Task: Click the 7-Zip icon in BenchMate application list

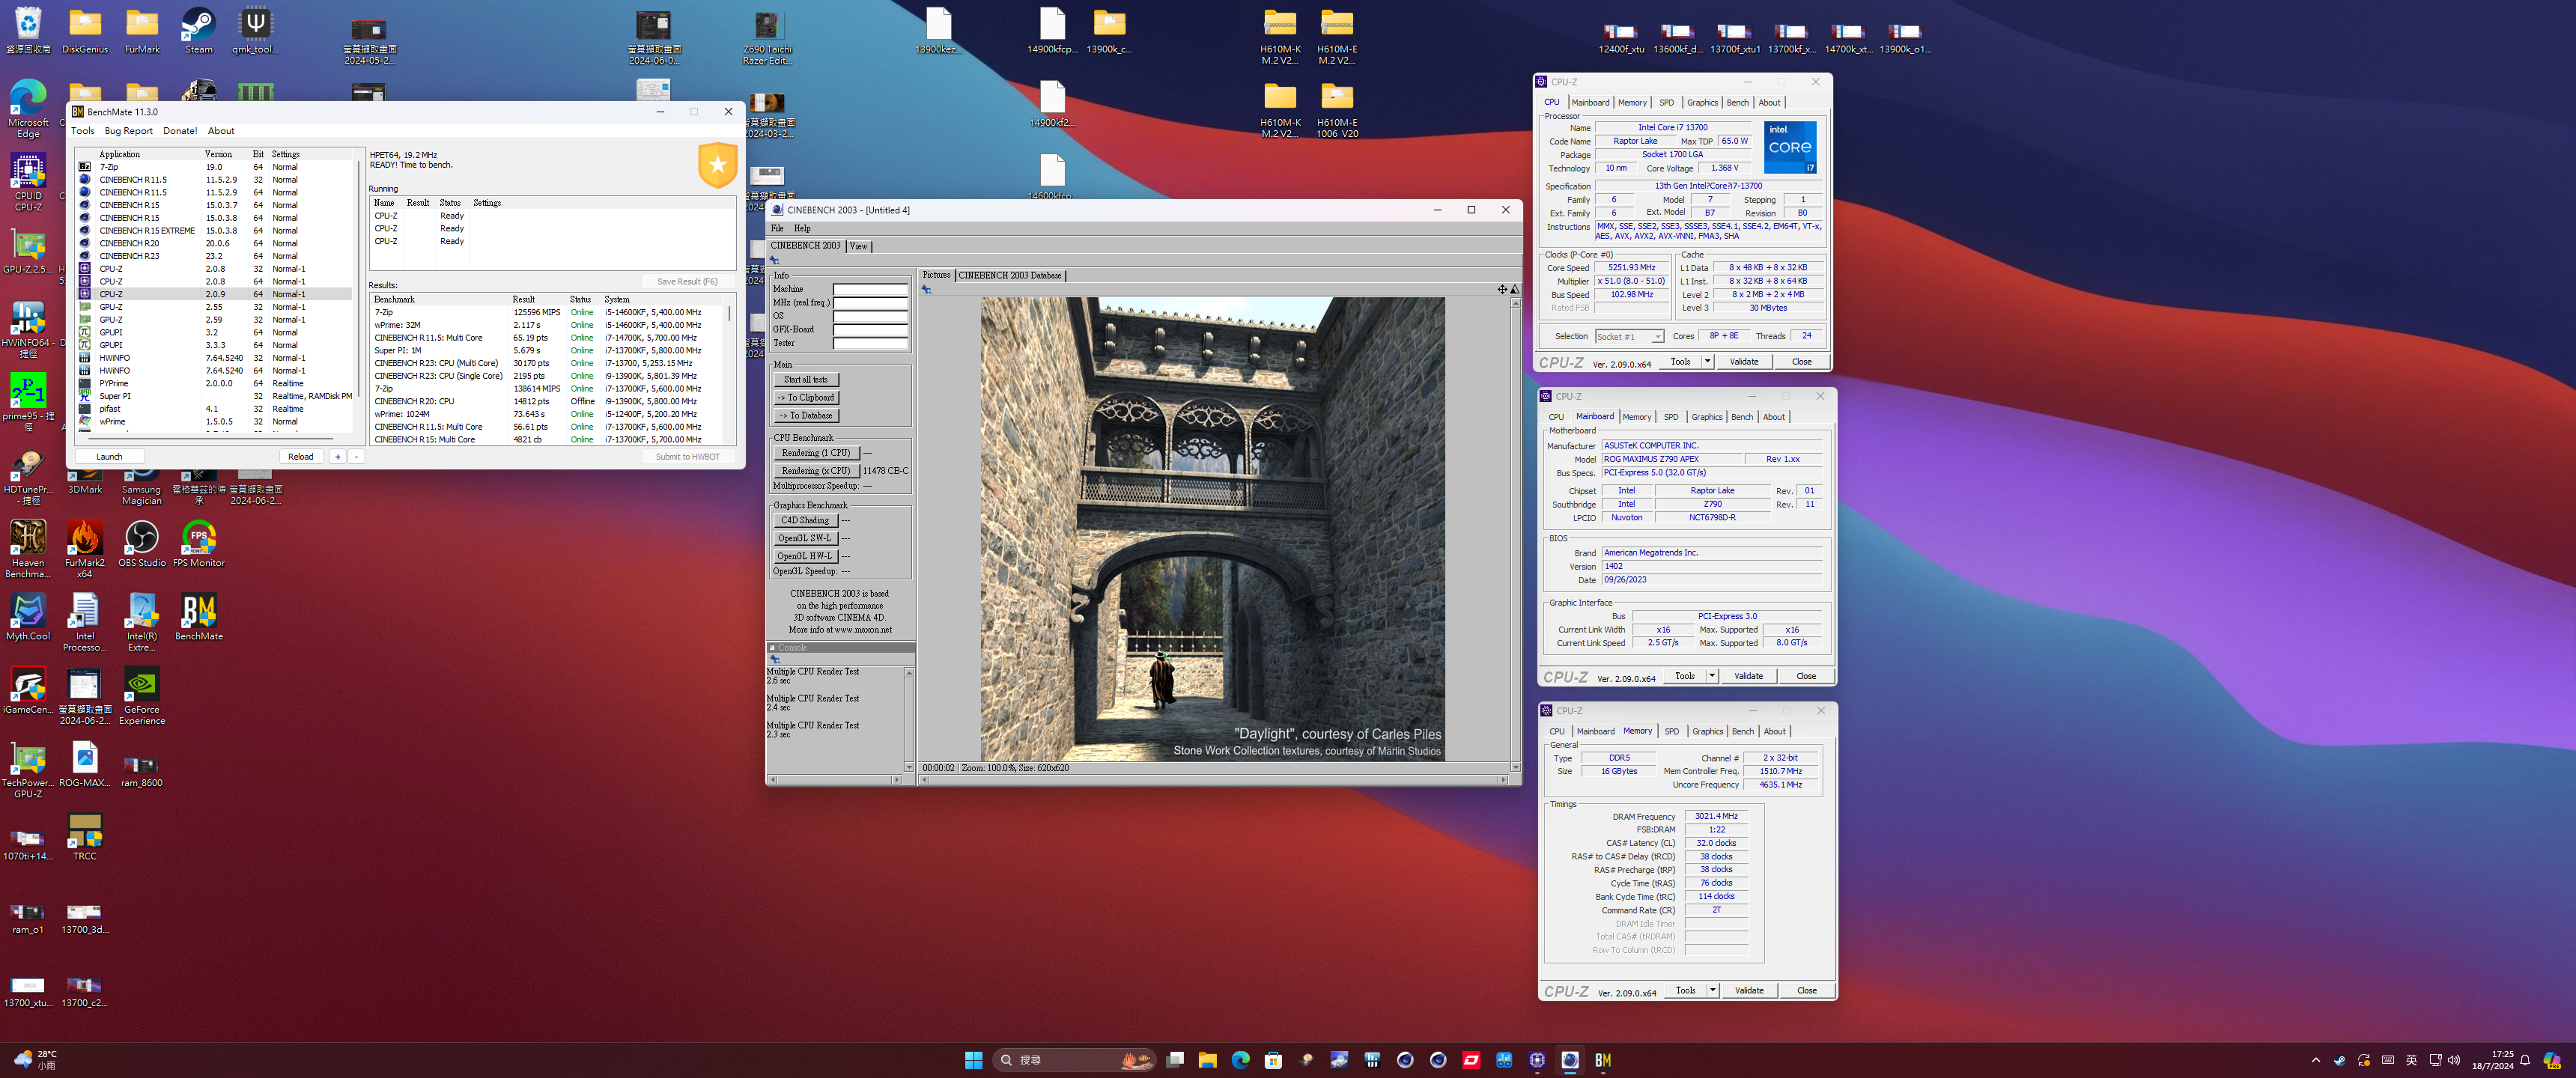Action: (x=84, y=167)
